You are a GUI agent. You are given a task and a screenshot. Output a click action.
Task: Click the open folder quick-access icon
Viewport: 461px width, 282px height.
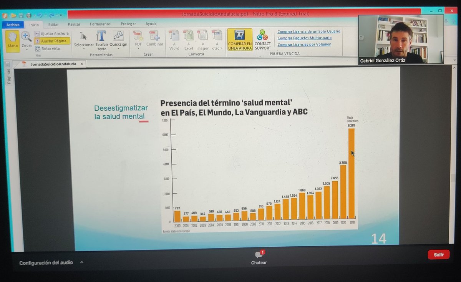tap(13, 16)
